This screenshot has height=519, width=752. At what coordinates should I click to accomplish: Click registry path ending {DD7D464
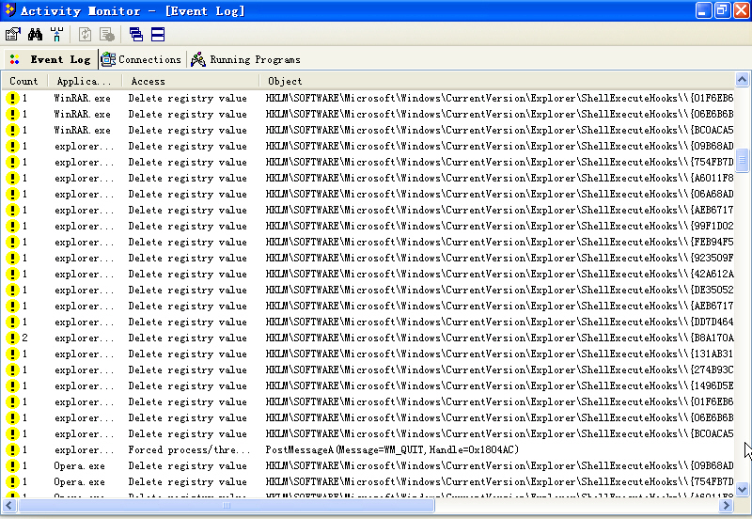[499, 322]
